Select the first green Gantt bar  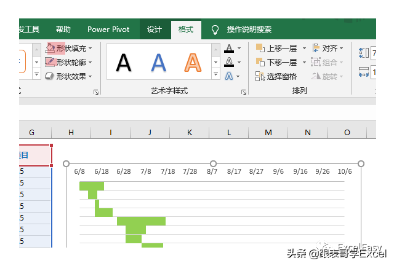(92, 186)
